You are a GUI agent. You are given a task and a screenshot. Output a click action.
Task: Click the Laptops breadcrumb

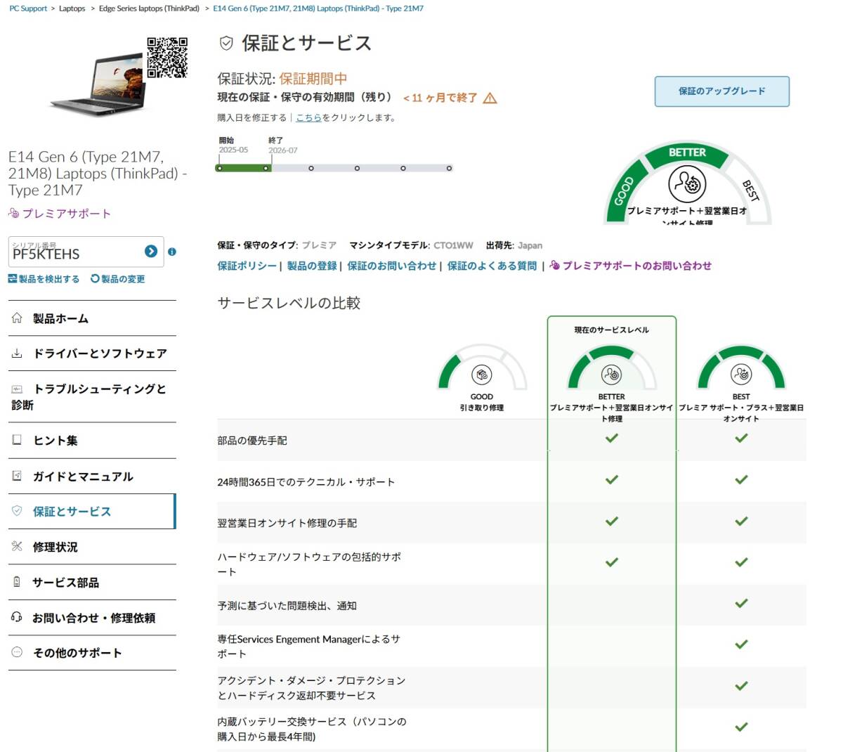[72, 8]
